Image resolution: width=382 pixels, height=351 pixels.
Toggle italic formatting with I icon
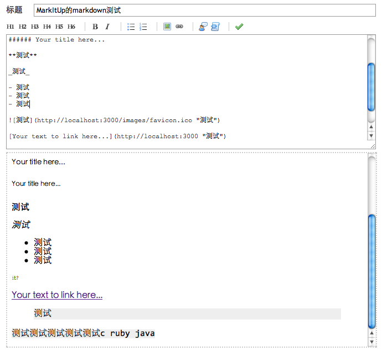coord(107,27)
